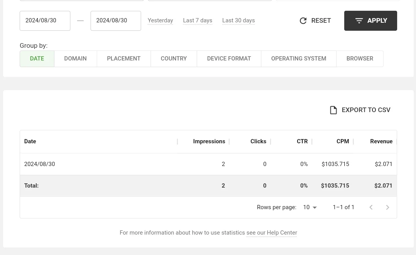Sort by the Revenue column header
This screenshot has width=416, height=255.
(x=381, y=141)
